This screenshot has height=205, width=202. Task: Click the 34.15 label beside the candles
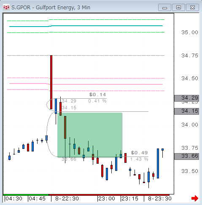coord(69,108)
